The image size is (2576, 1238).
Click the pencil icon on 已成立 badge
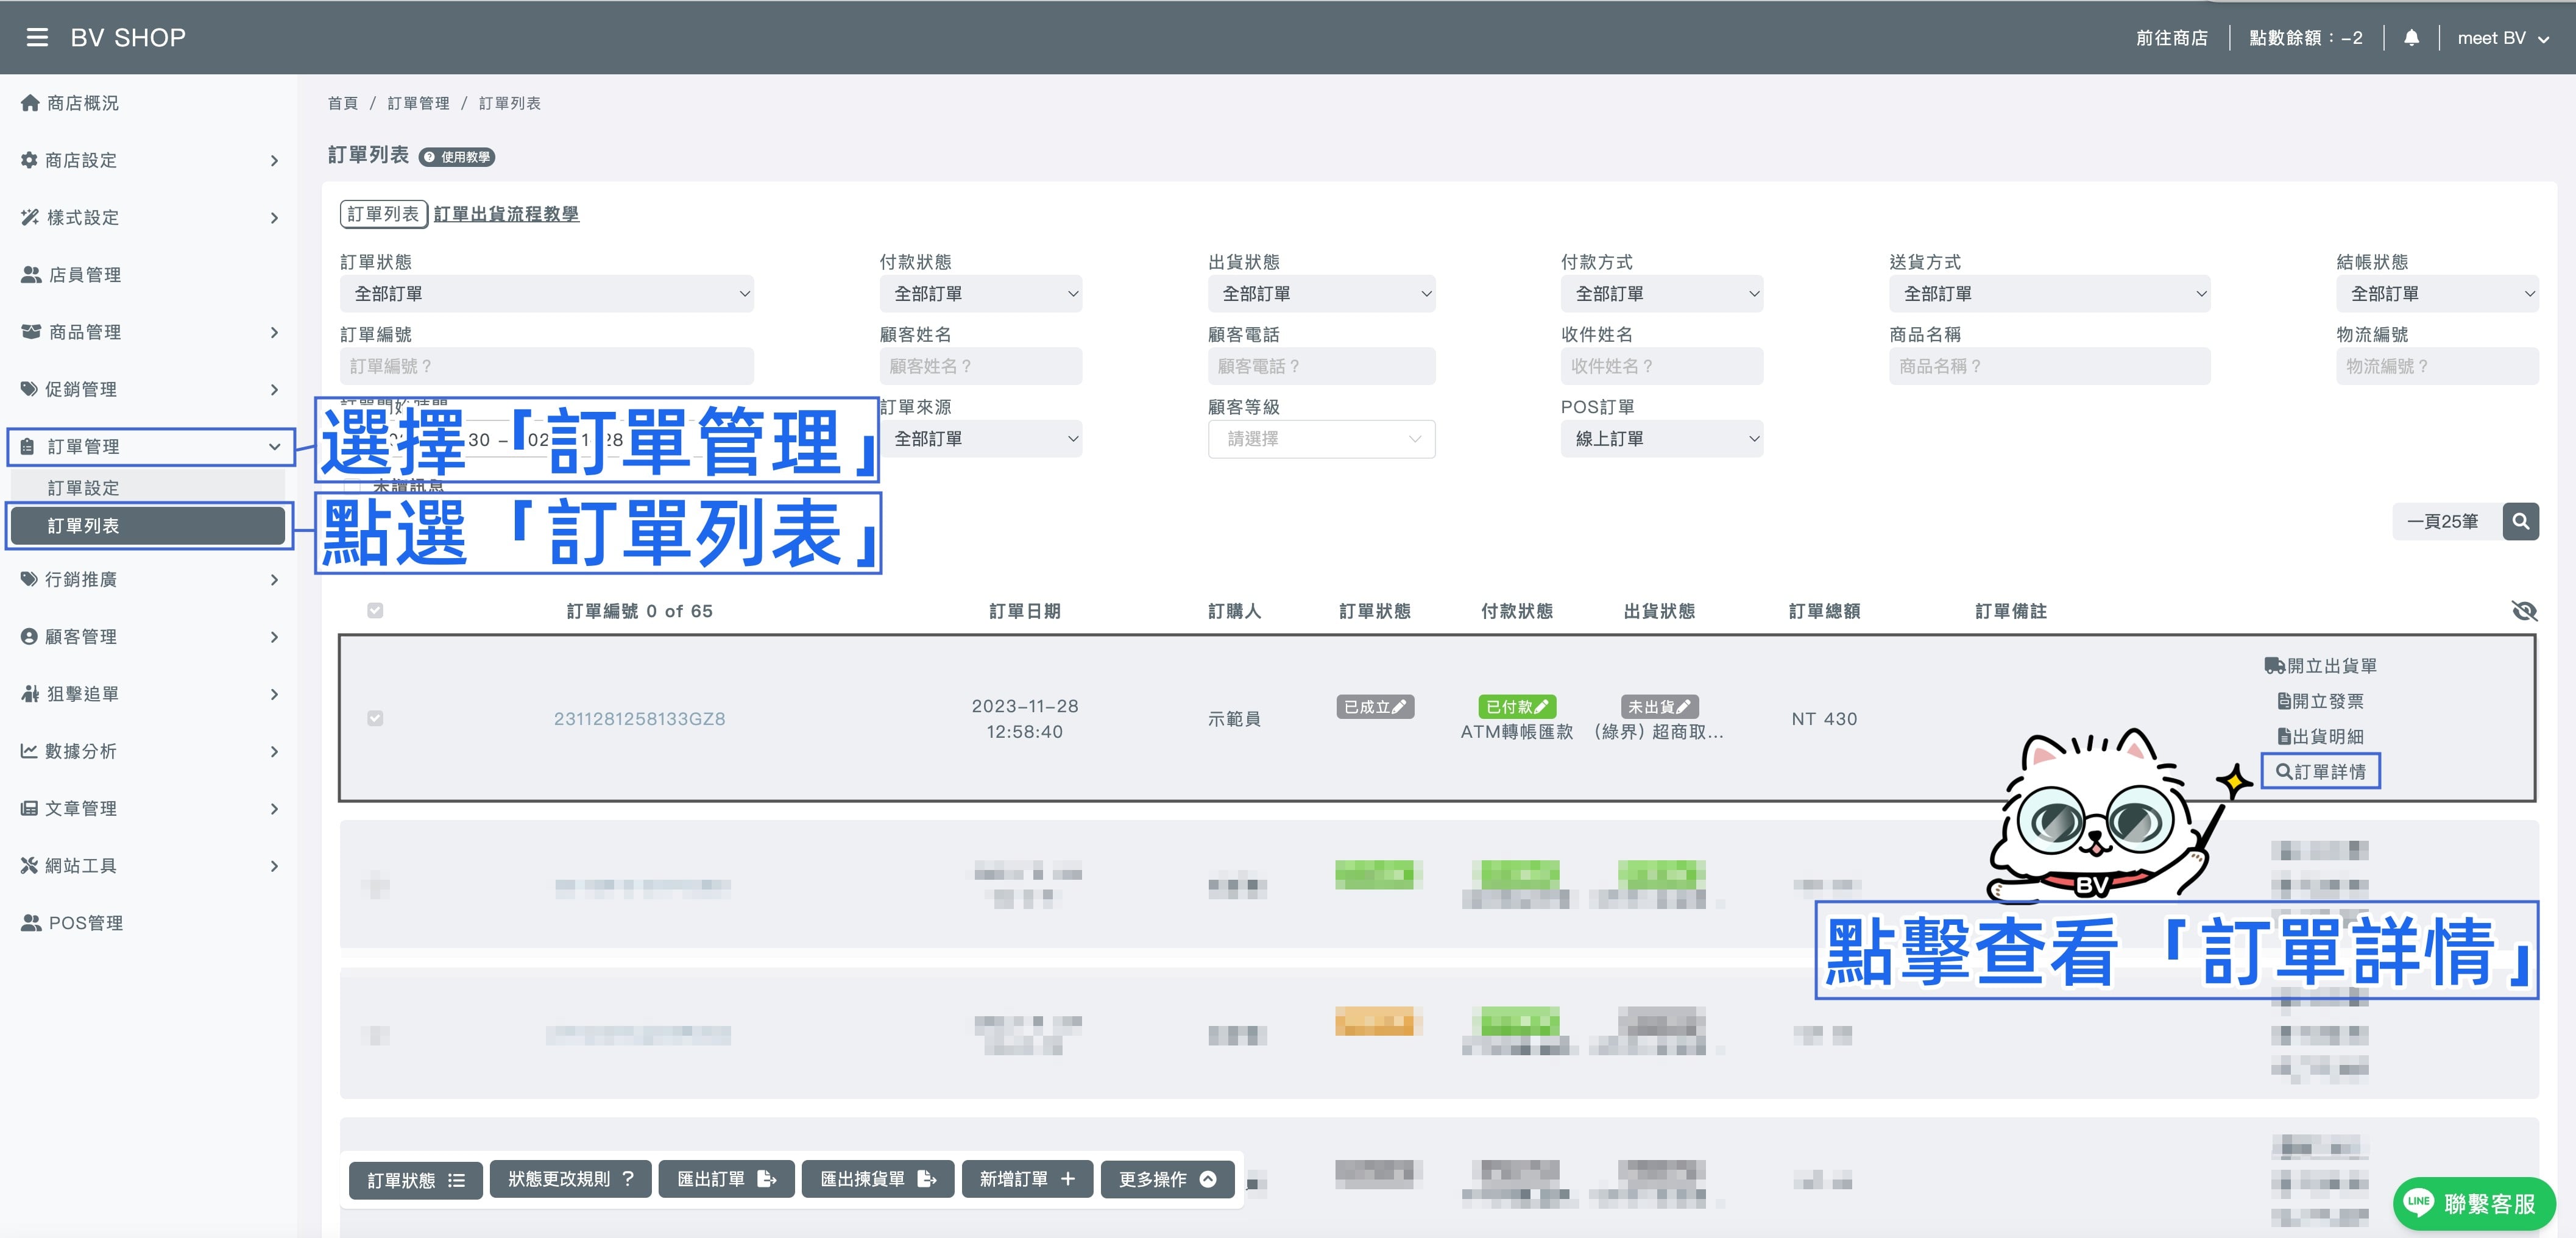pyautogui.click(x=1399, y=707)
